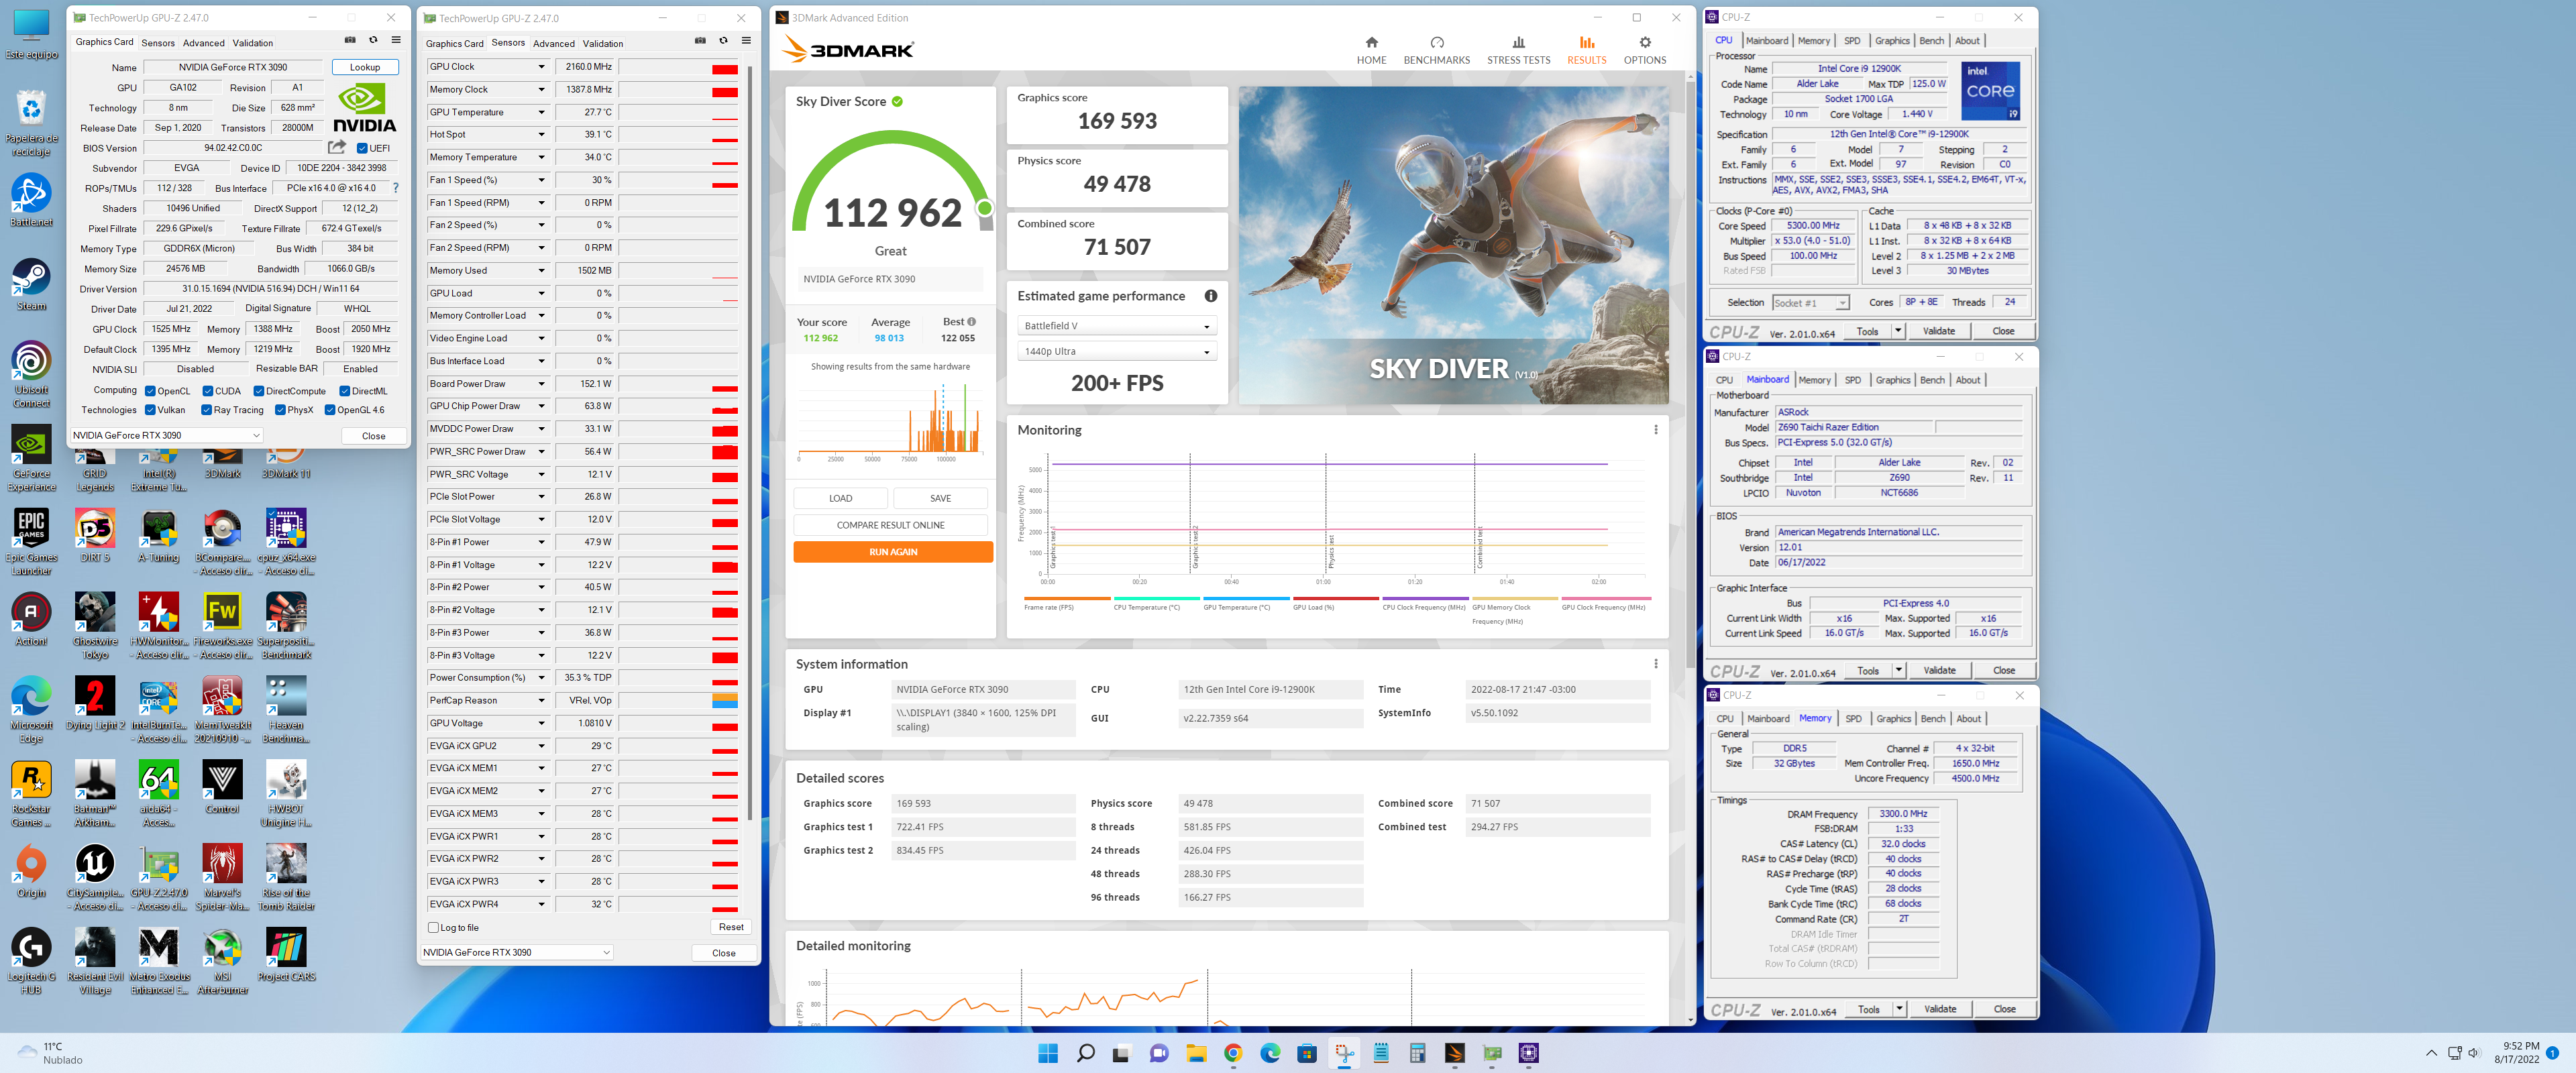This screenshot has height=1073, width=2576.
Task: Open HWMonitor desktop shortcut
Action: pyautogui.click(x=159, y=625)
